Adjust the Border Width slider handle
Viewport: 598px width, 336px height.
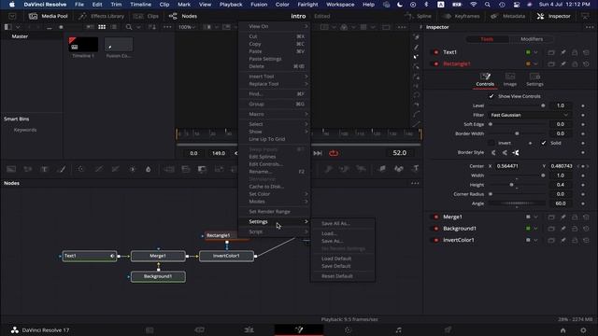[x=517, y=133]
